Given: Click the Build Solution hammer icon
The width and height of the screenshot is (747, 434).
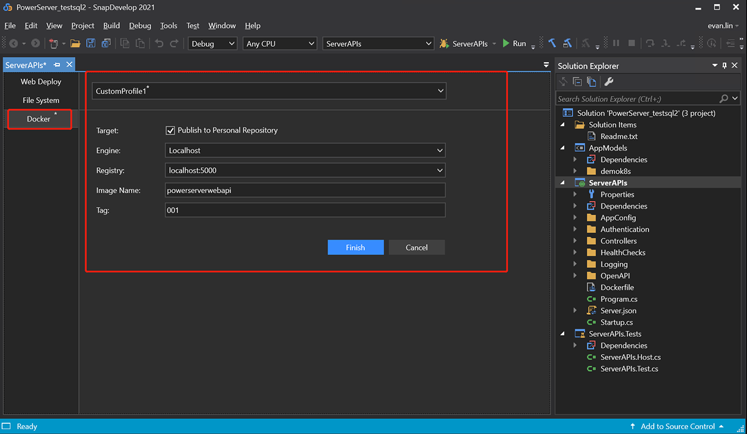Looking at the screenshot, I should pyautogui.click(x=552, y=43).
